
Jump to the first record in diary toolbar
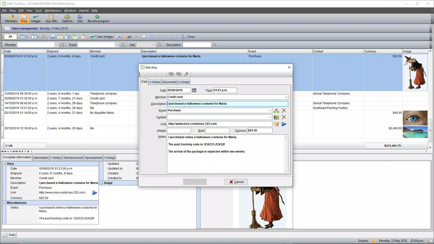click(152, 37)
